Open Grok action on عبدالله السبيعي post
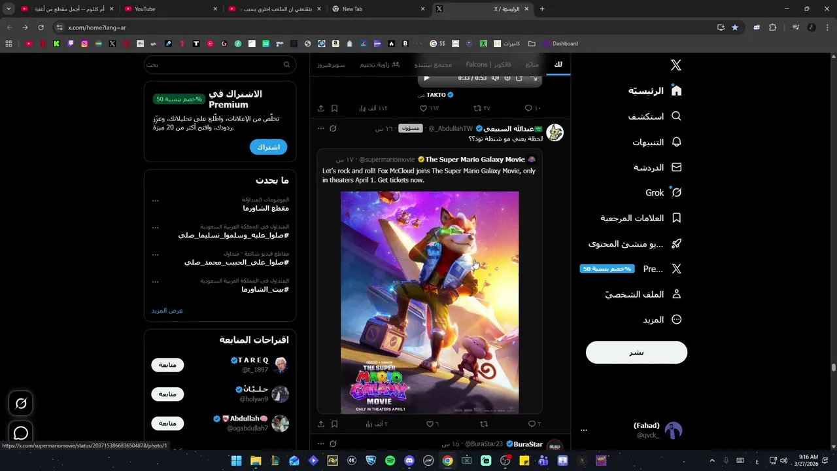 [x=333, y=128]
